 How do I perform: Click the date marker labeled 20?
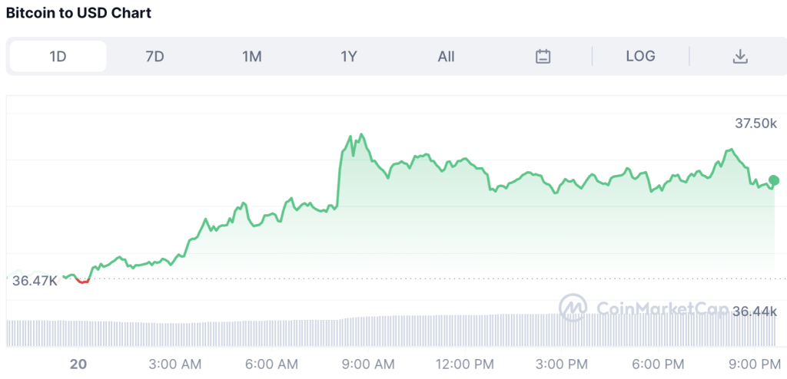pos(78,363)
